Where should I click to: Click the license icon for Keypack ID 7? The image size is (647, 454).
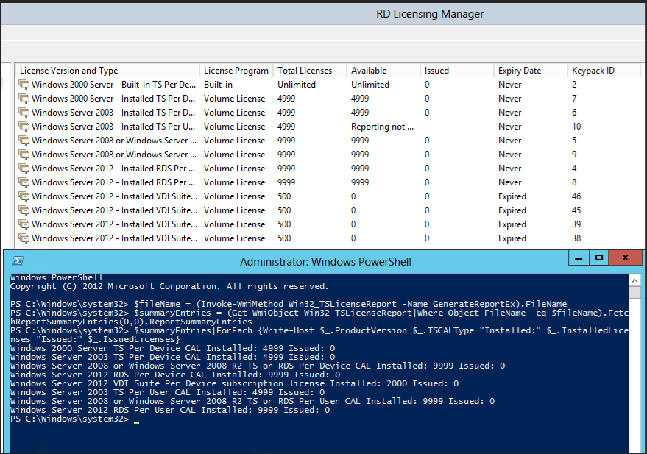(x=24, y=99)
